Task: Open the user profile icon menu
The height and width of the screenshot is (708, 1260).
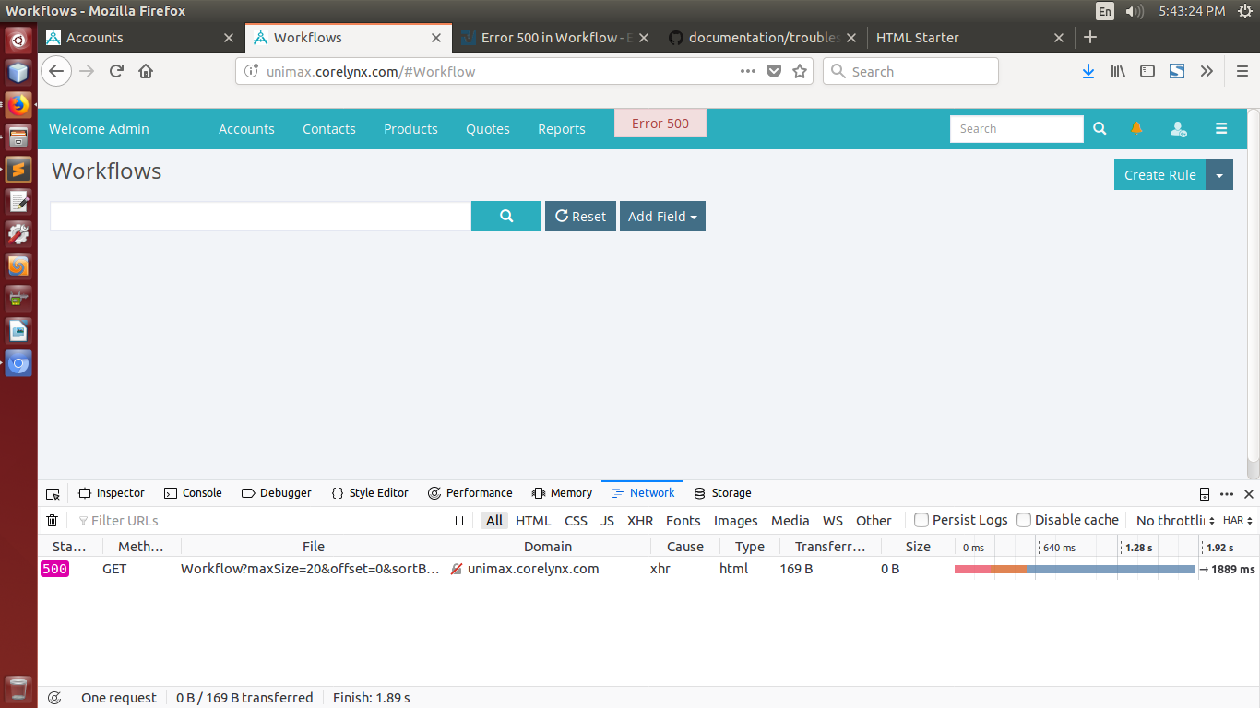Action: (x=1178, y=129)
